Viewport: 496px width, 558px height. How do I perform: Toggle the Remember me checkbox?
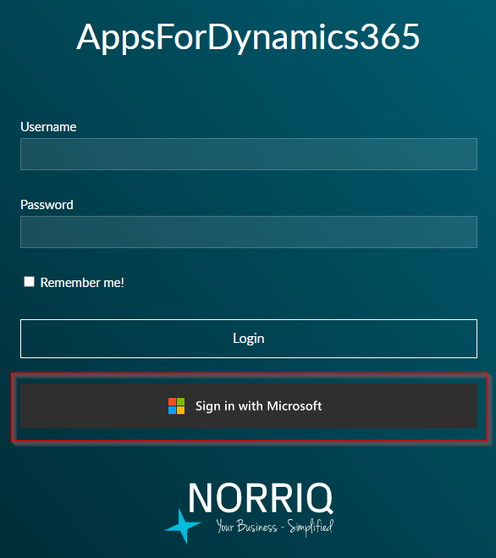(x=29, y=281)
